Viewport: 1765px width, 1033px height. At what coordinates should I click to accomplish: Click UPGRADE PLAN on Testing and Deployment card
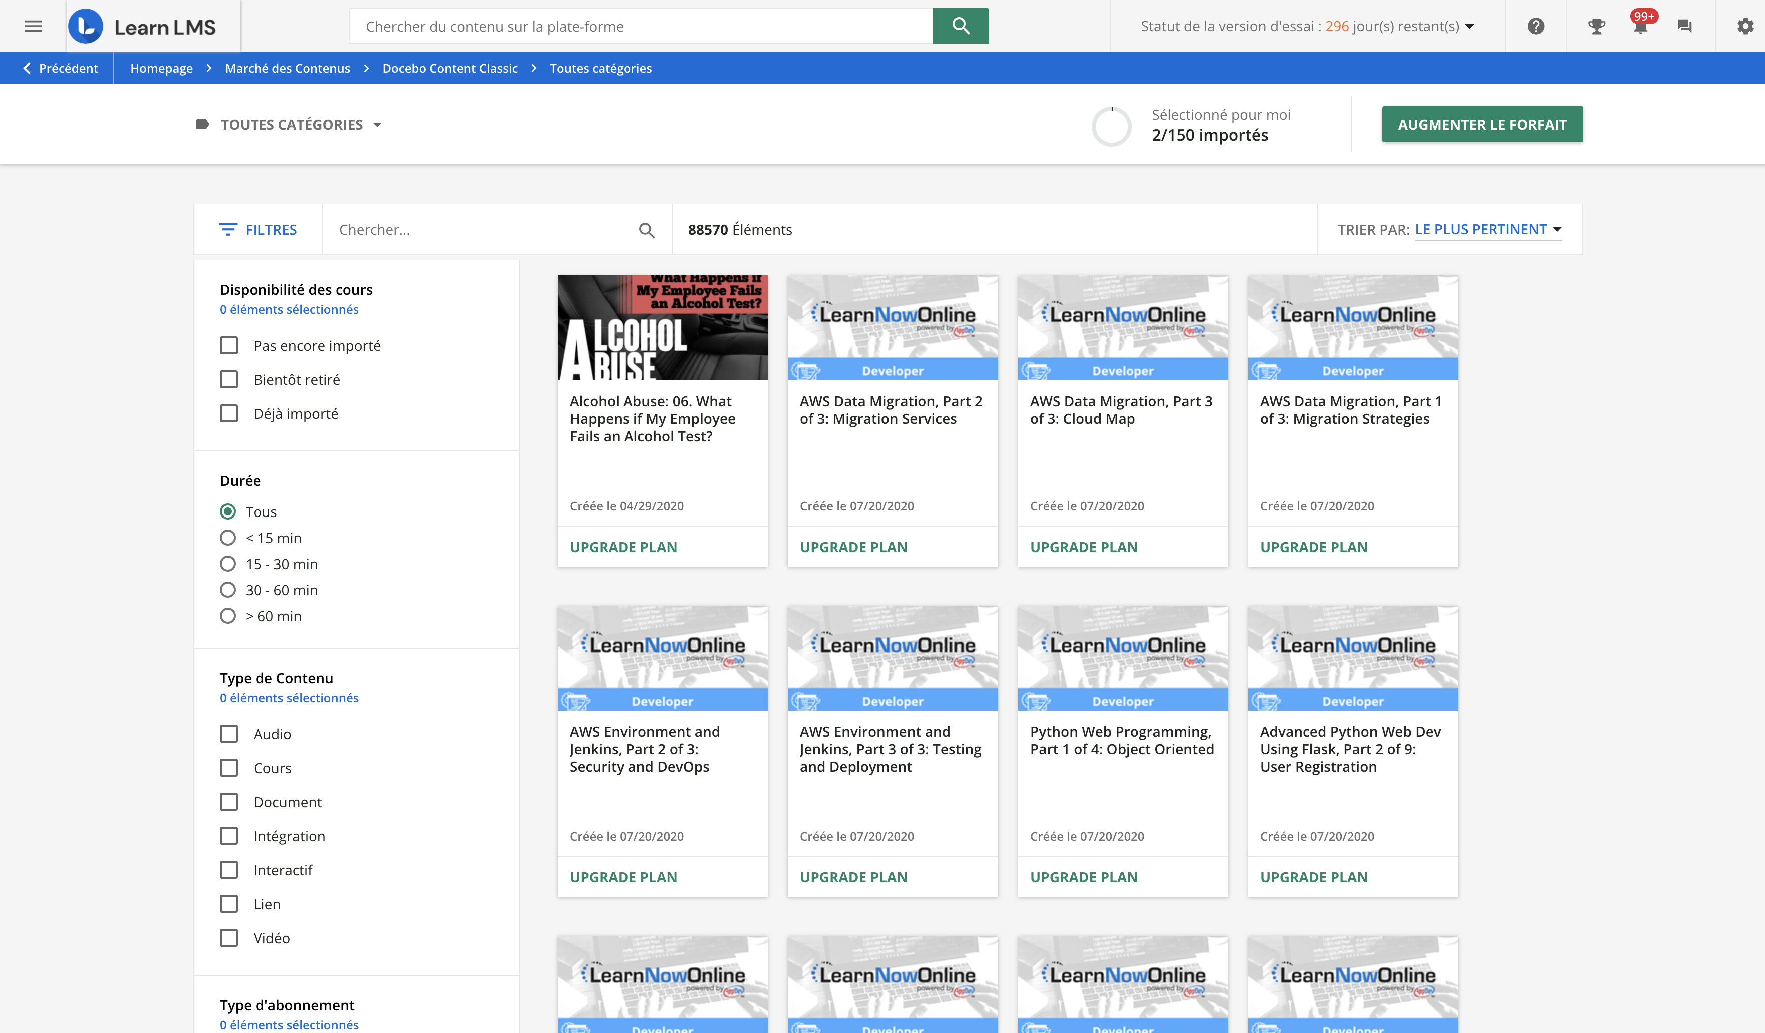[853, 877]
